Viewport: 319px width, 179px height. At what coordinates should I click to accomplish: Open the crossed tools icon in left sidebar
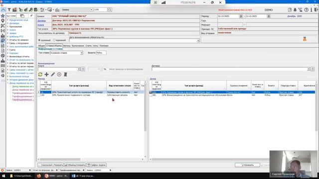click(x=2, y=25)
